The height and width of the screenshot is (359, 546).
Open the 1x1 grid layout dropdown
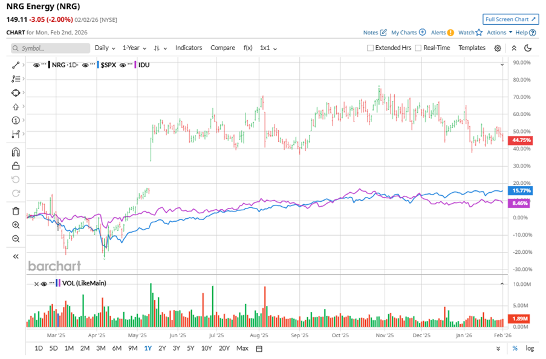pyautogui.click(x=268, y=48)
